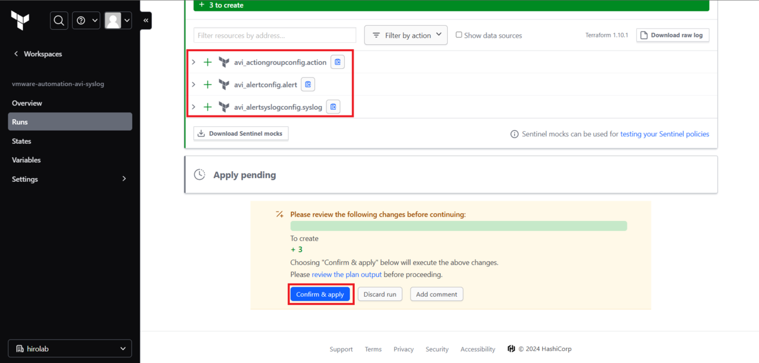The width and height of the screenshot is (759, 363).
Task: Click the green changes progress bar
Action: (459, 226)
